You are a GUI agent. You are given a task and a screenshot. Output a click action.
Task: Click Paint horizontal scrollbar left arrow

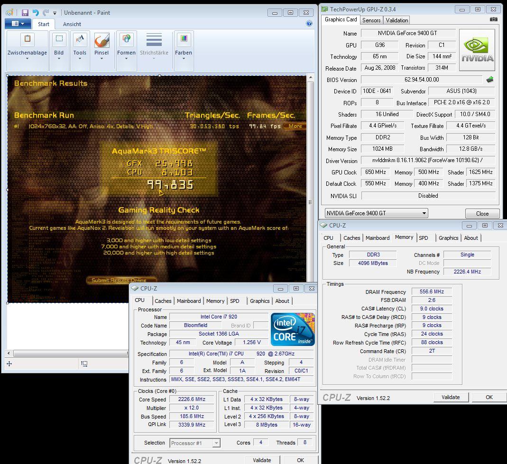pos(9,353)
